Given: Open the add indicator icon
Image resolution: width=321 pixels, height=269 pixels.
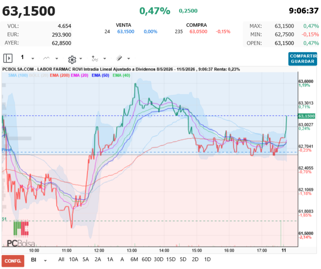Looking at the screenshot, I should [x=95, y=59].
